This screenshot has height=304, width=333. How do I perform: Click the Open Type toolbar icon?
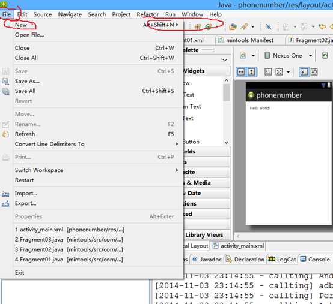[x=233, y=27]
